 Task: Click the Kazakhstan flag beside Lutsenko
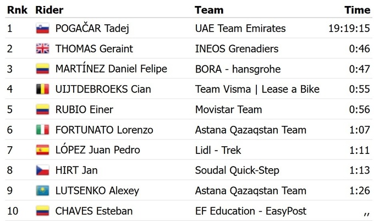pyautogui.click(x=42, y=191)
